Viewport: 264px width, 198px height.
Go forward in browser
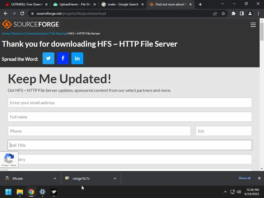tap(14, 13)
